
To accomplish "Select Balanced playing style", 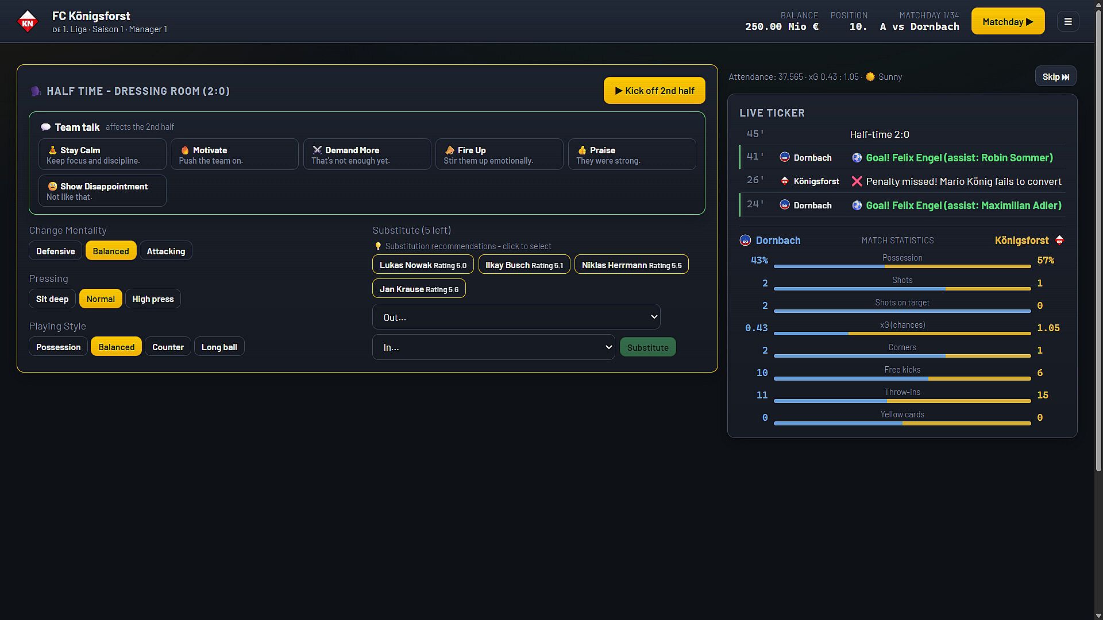I will tap(116, 347).
